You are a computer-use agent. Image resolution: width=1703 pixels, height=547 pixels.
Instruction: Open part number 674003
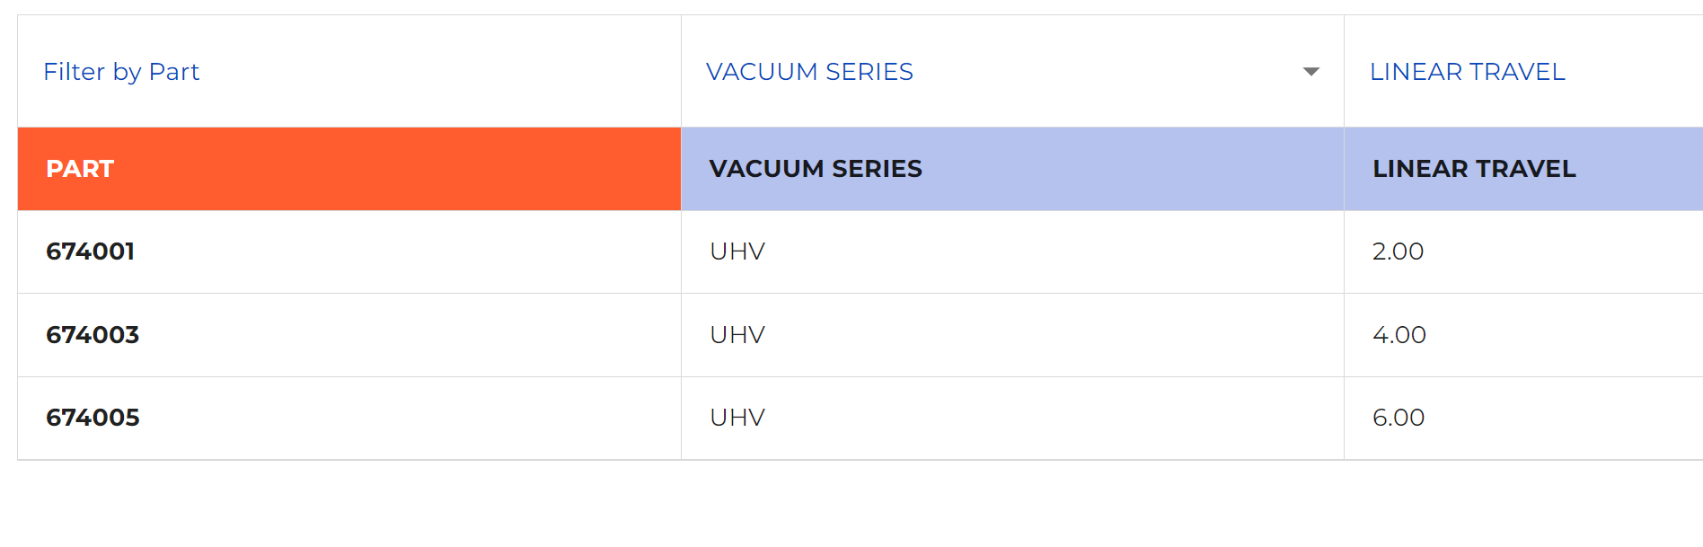tap(93, 335)
